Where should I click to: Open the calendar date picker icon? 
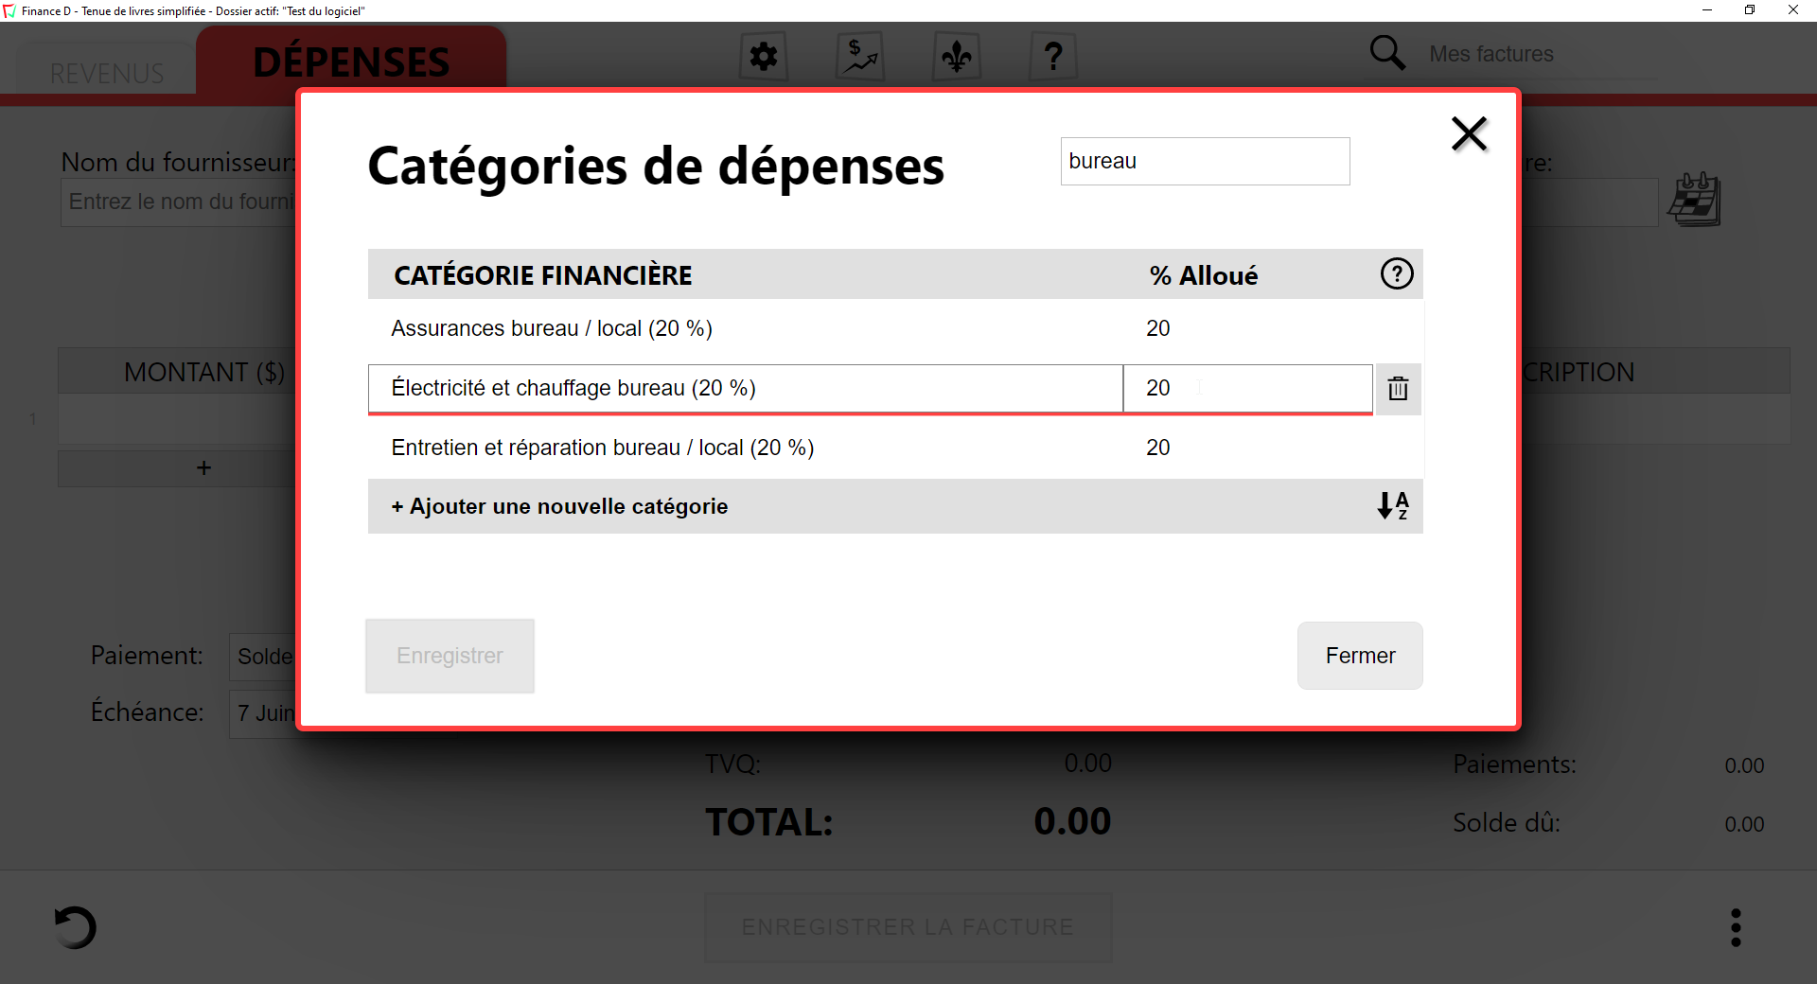[1694, 200]
